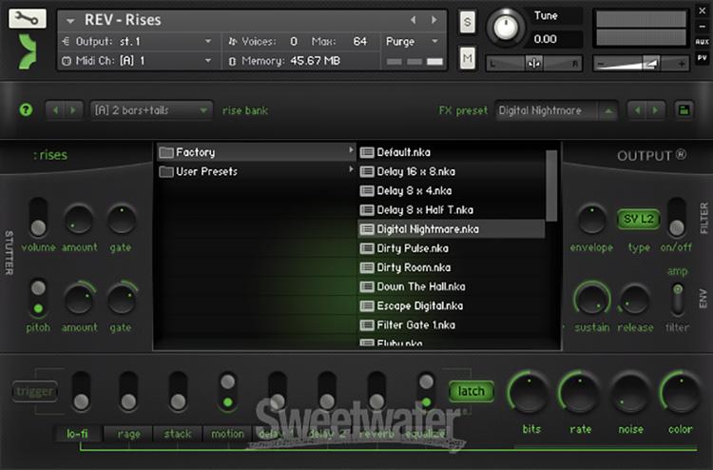The image size is (713, 470).
Task: Go to next FX preset arrow
Action: pos(655,110)
